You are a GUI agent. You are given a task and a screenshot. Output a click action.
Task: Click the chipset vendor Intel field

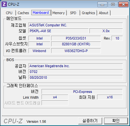point(39,38)
